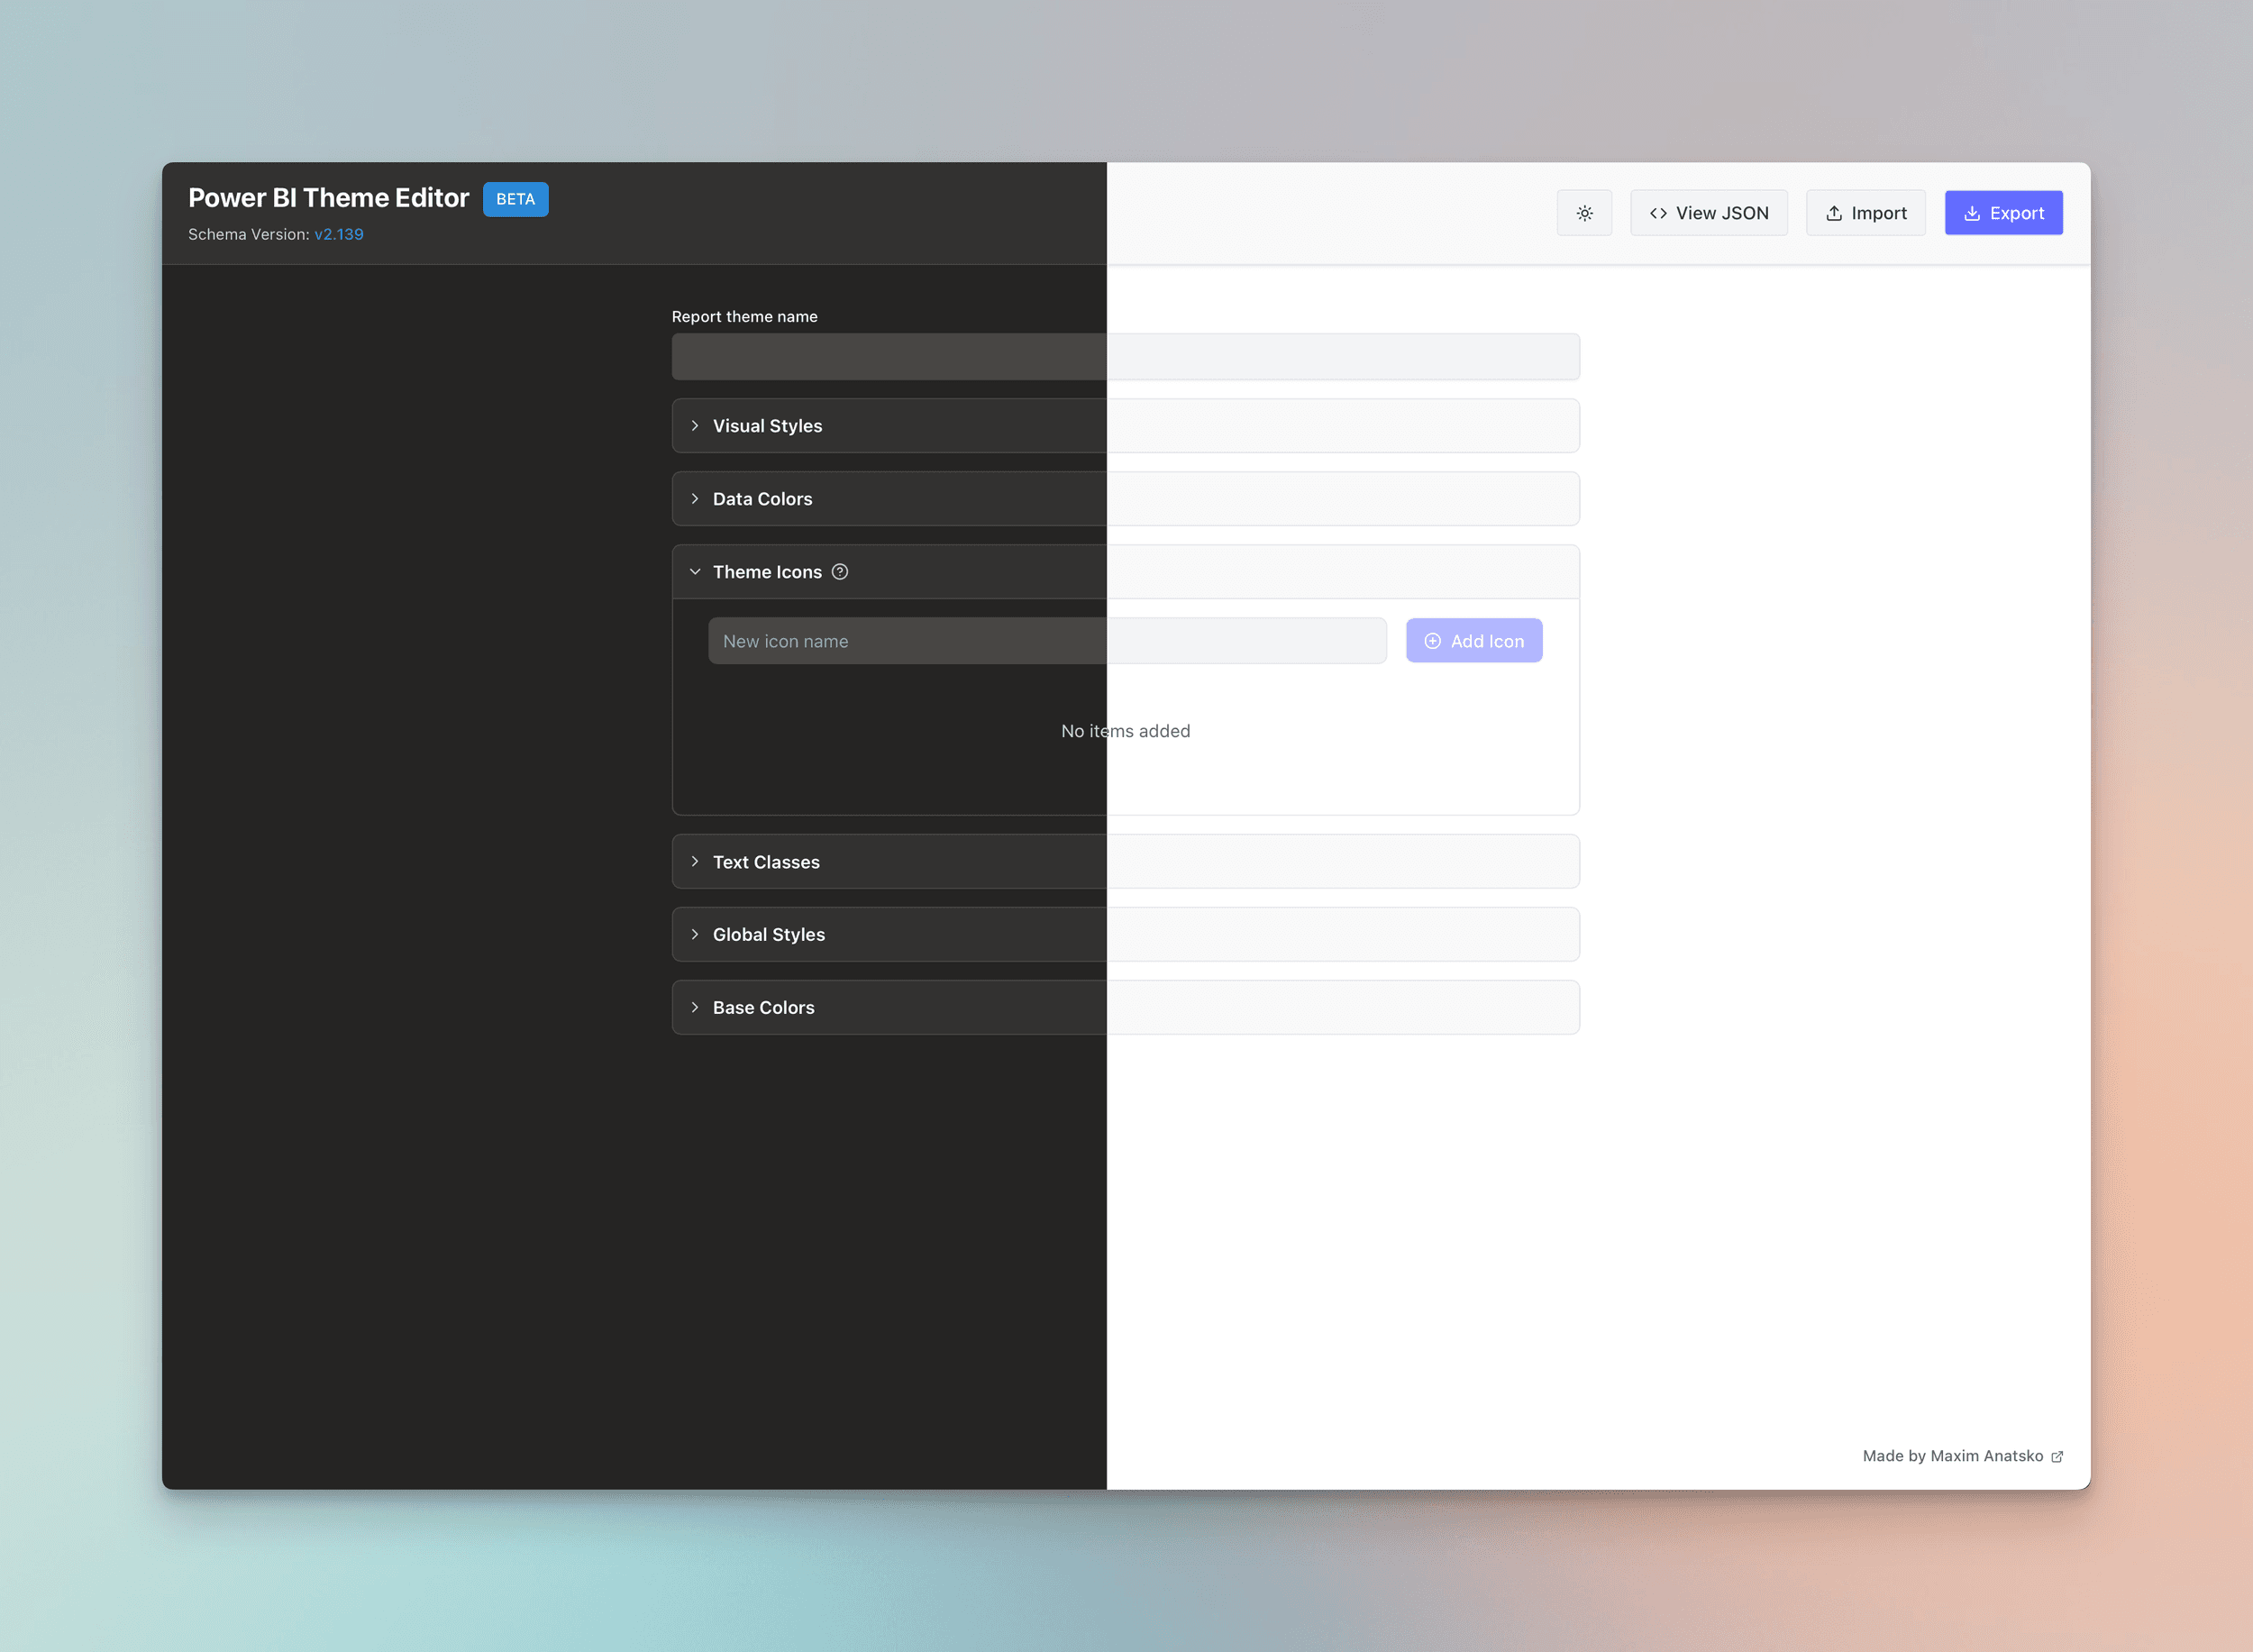Click the plus circle icon in Add Icon

(x=1432, y=640)
